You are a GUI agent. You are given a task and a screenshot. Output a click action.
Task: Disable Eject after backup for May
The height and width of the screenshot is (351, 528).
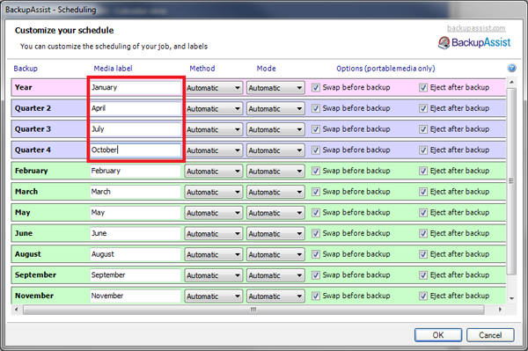423,213
